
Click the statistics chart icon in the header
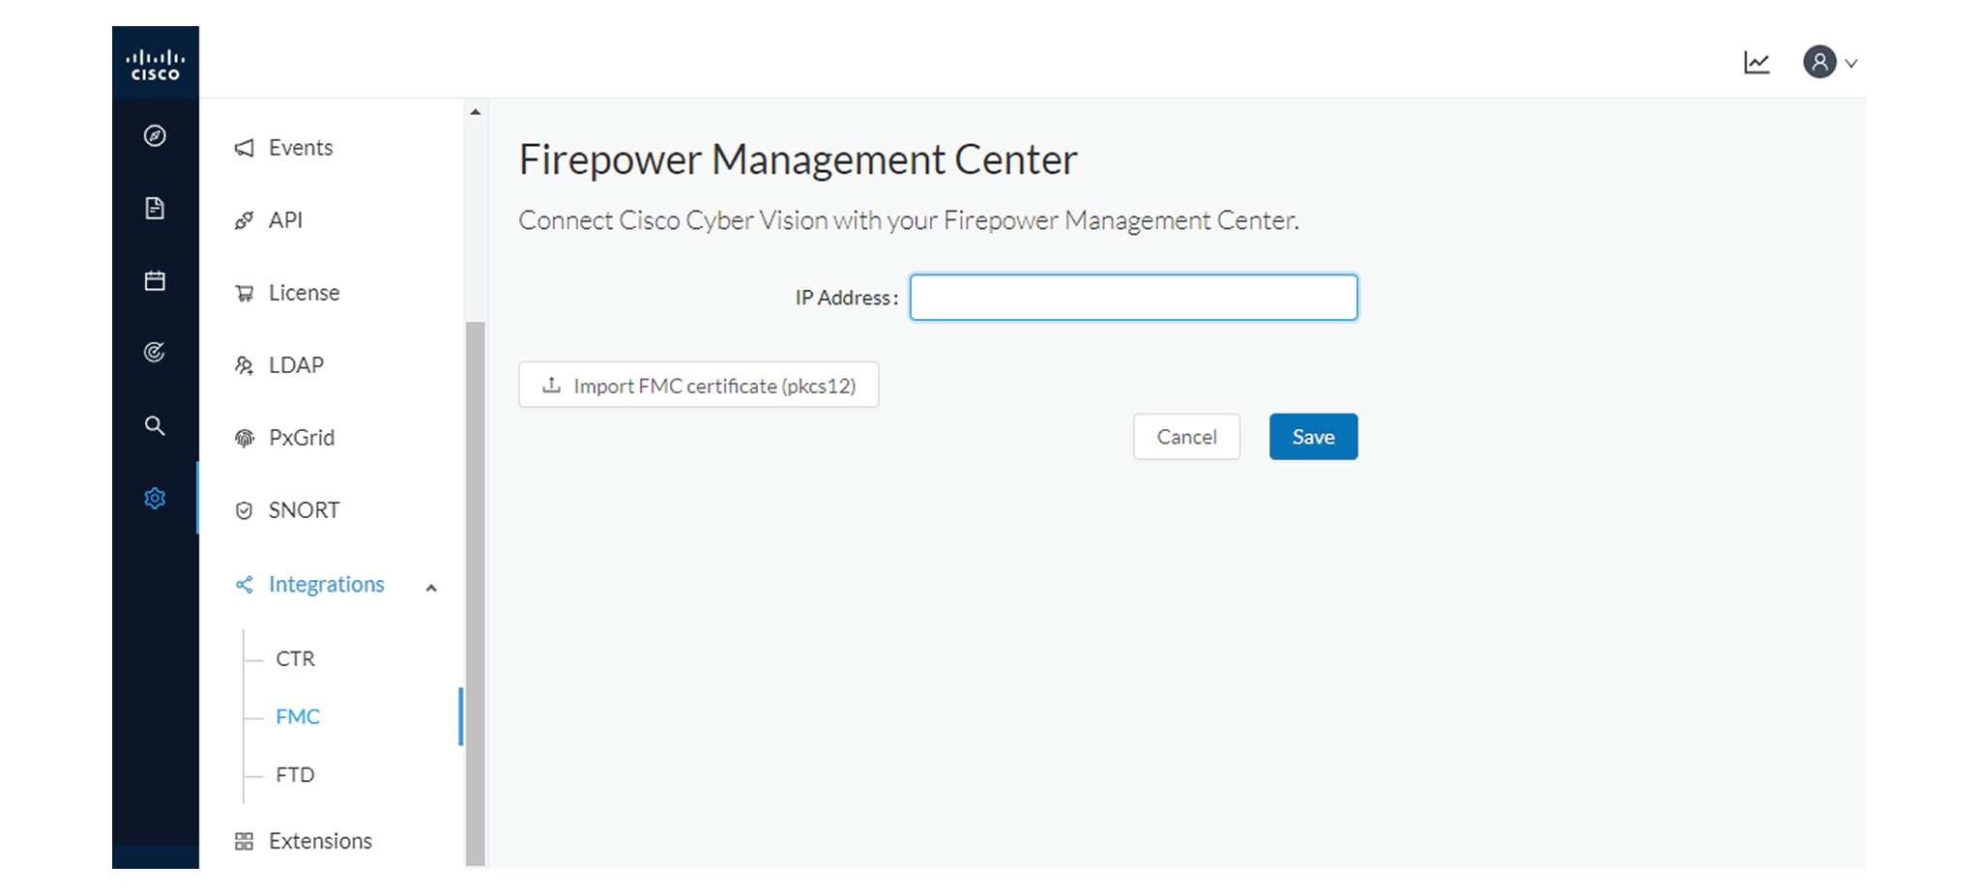click(x=1758, y=61)
